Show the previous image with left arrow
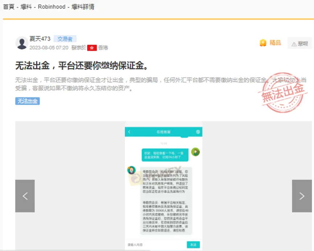 point(25,196)
